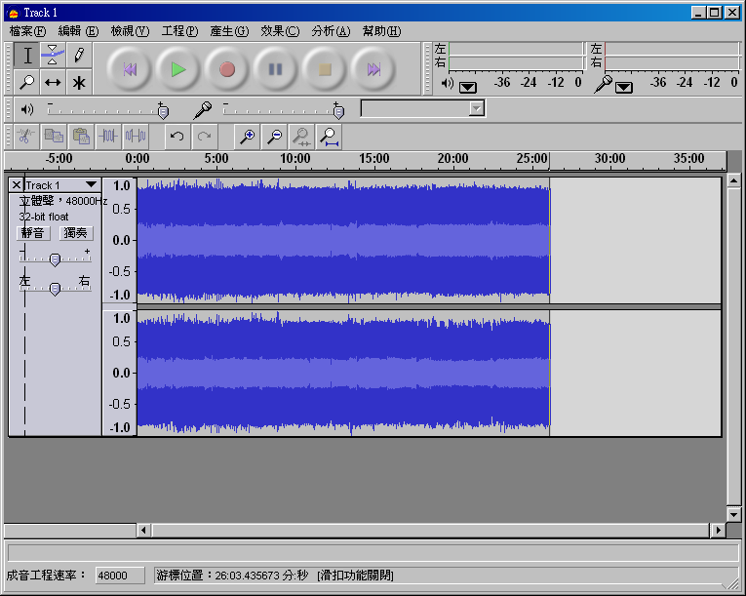Click the Pause button
This screenshot has width=746, height=596.
pyautogui.click(x=276, y=69)
